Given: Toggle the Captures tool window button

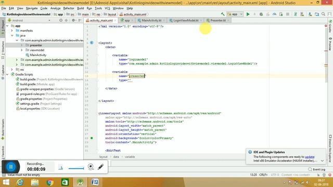Looking at the screenshot, I should tap(3, 72).
